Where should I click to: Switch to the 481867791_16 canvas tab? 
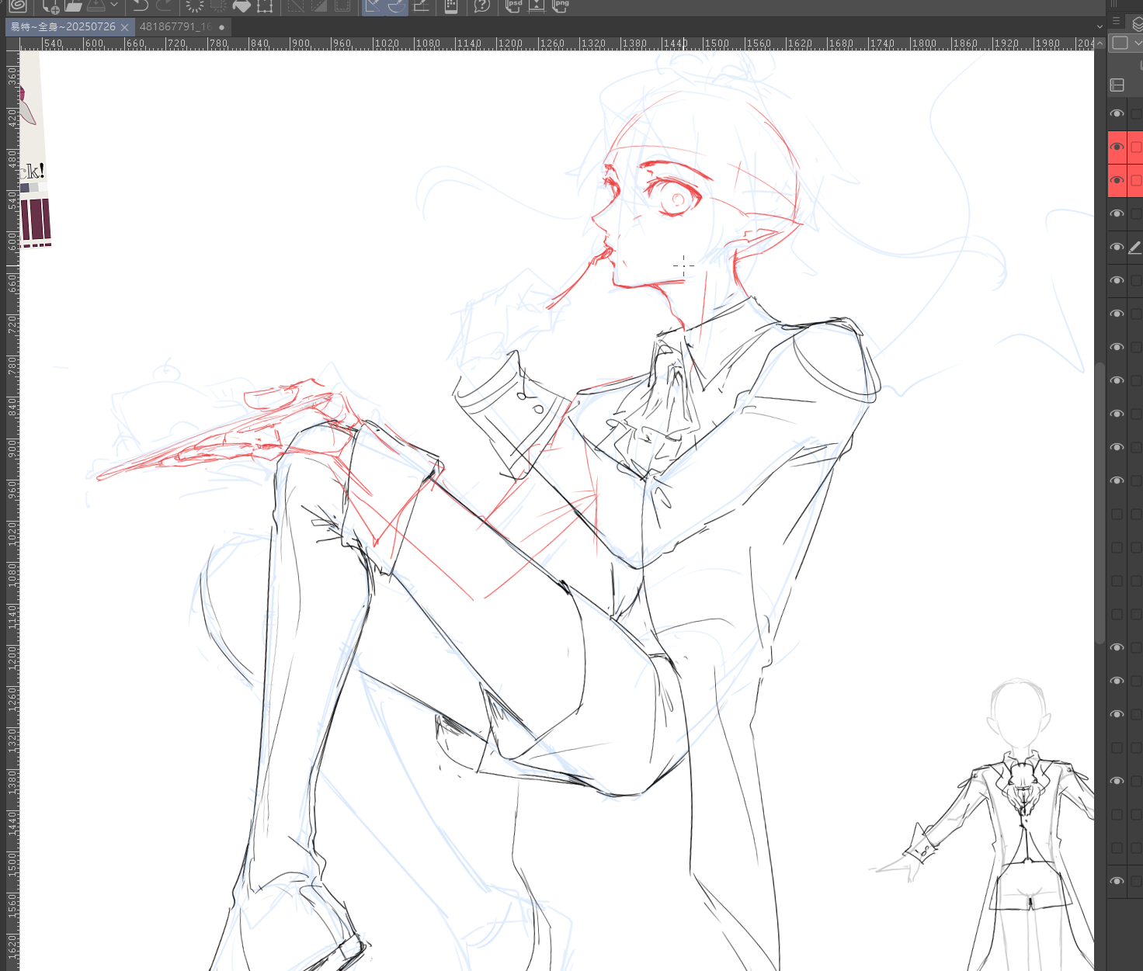pyautogui.click(x=175, y=27)
